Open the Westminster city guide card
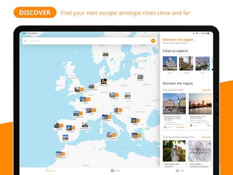Image resolution: width=233 pixels, height=175 pixels. coord(200,111)
